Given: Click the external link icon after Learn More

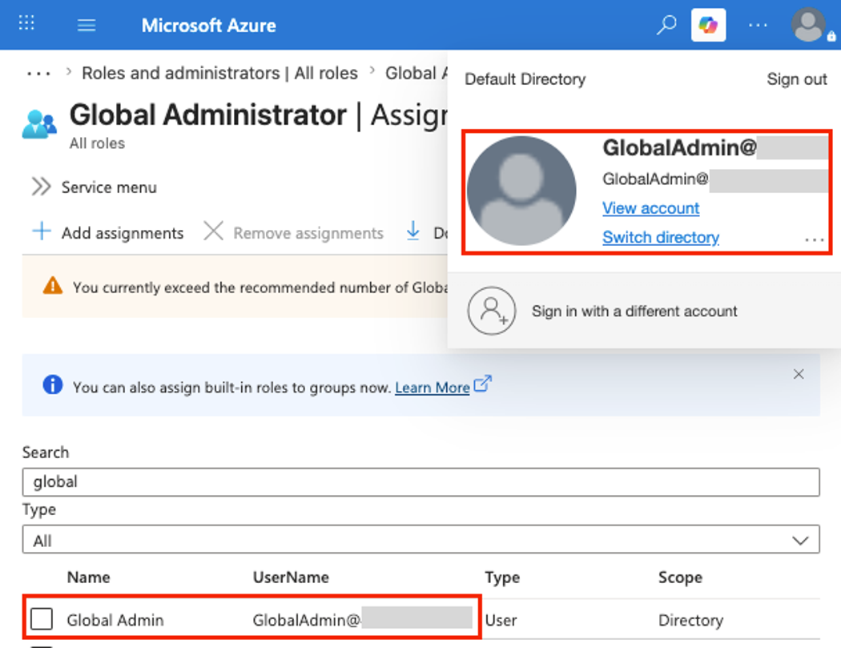Looking at the screenshot, I should tap(483, 384).
